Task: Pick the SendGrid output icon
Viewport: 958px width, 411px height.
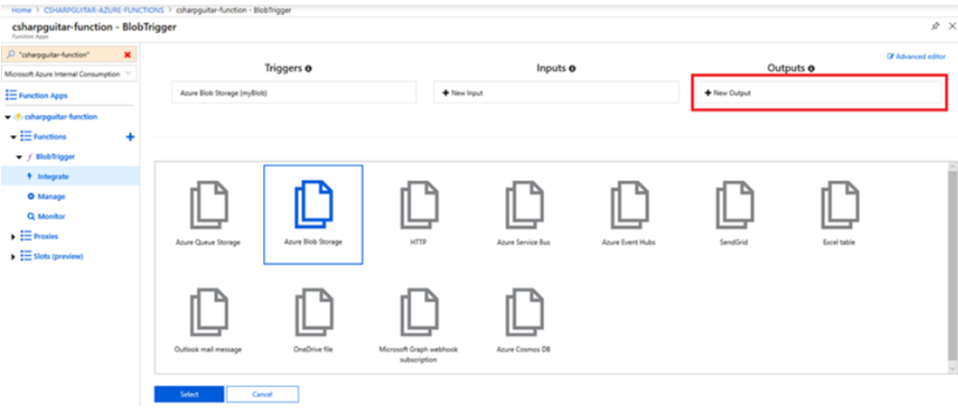Action: click(734, 205)
